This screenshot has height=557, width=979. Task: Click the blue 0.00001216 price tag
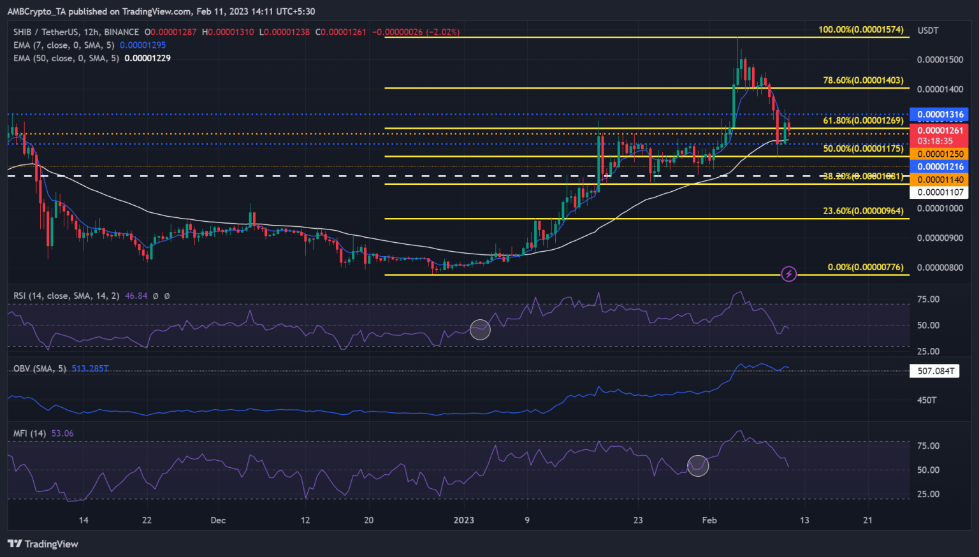pos(940,167)
